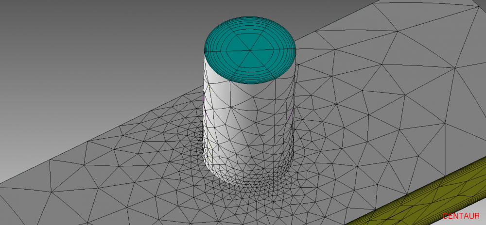Click the red CENTAUR watermark text
This screenshot has height=225, width=486.
coord(461,216)
